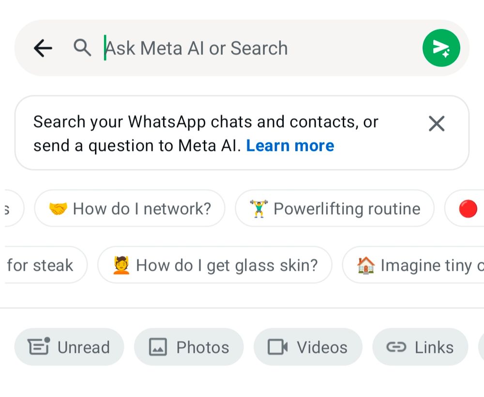Tap the red circle suggestion at screen edge
484x397 pixels.
468,208
